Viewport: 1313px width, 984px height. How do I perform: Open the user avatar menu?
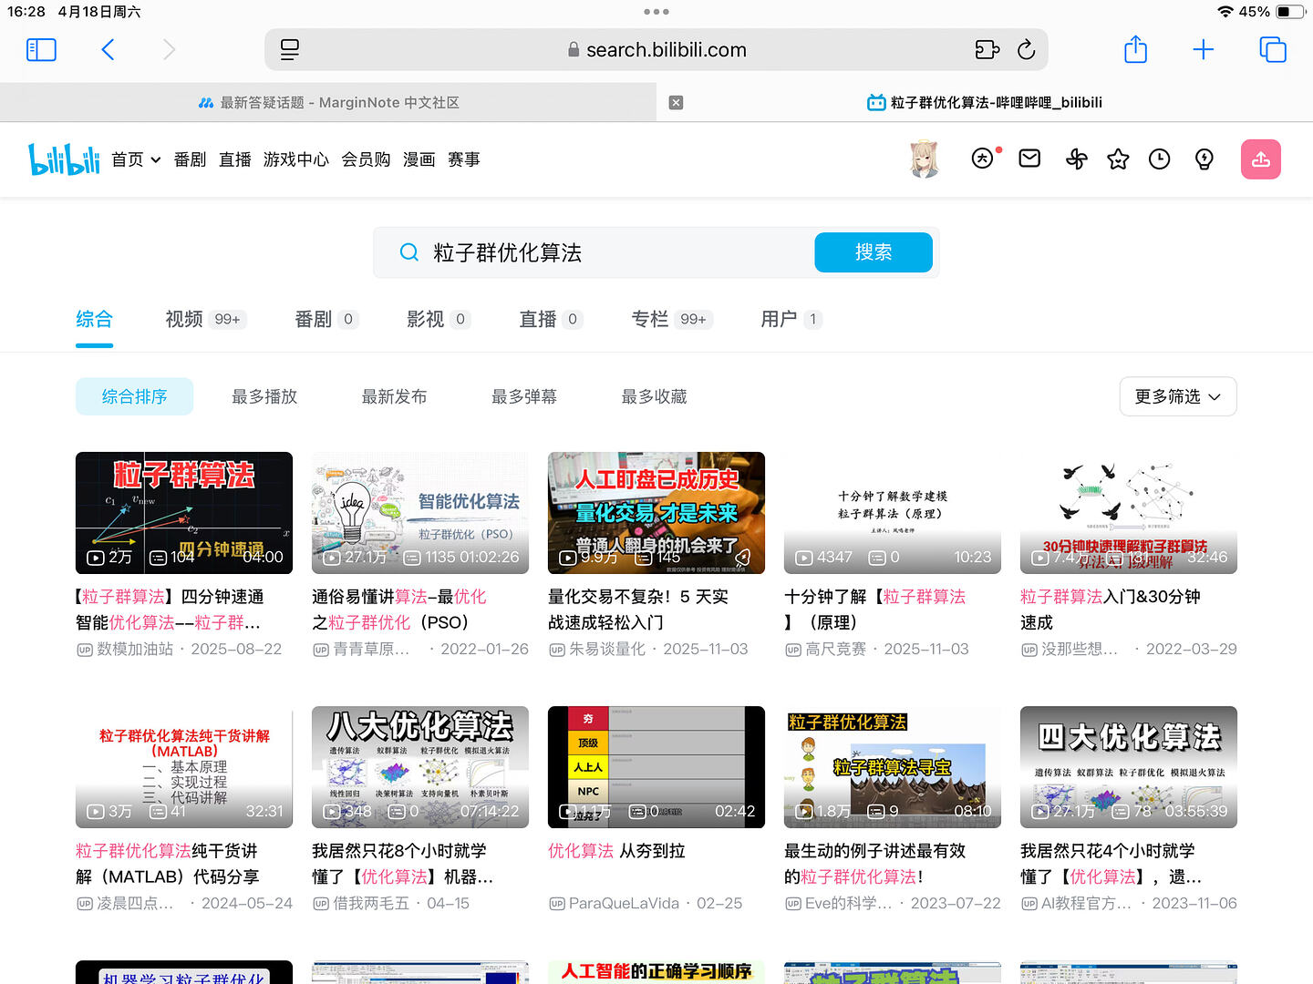[x=925, y=159]
